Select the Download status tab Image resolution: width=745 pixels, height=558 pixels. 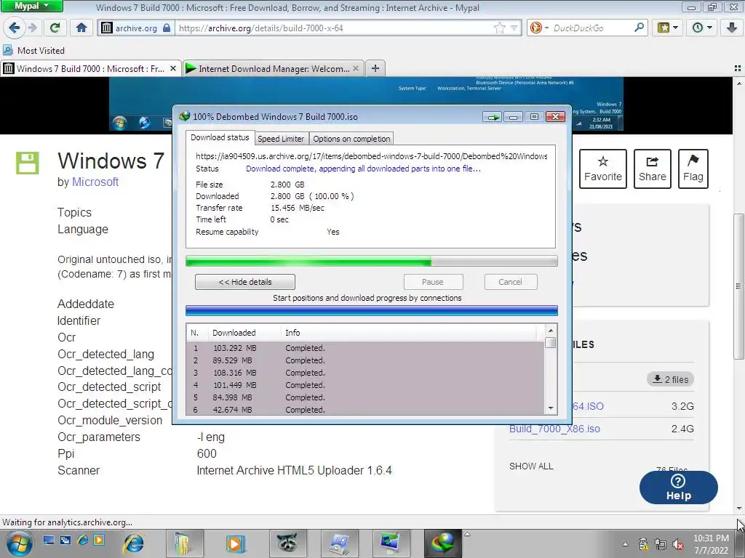pyautogui.click(x=220, y=137)
